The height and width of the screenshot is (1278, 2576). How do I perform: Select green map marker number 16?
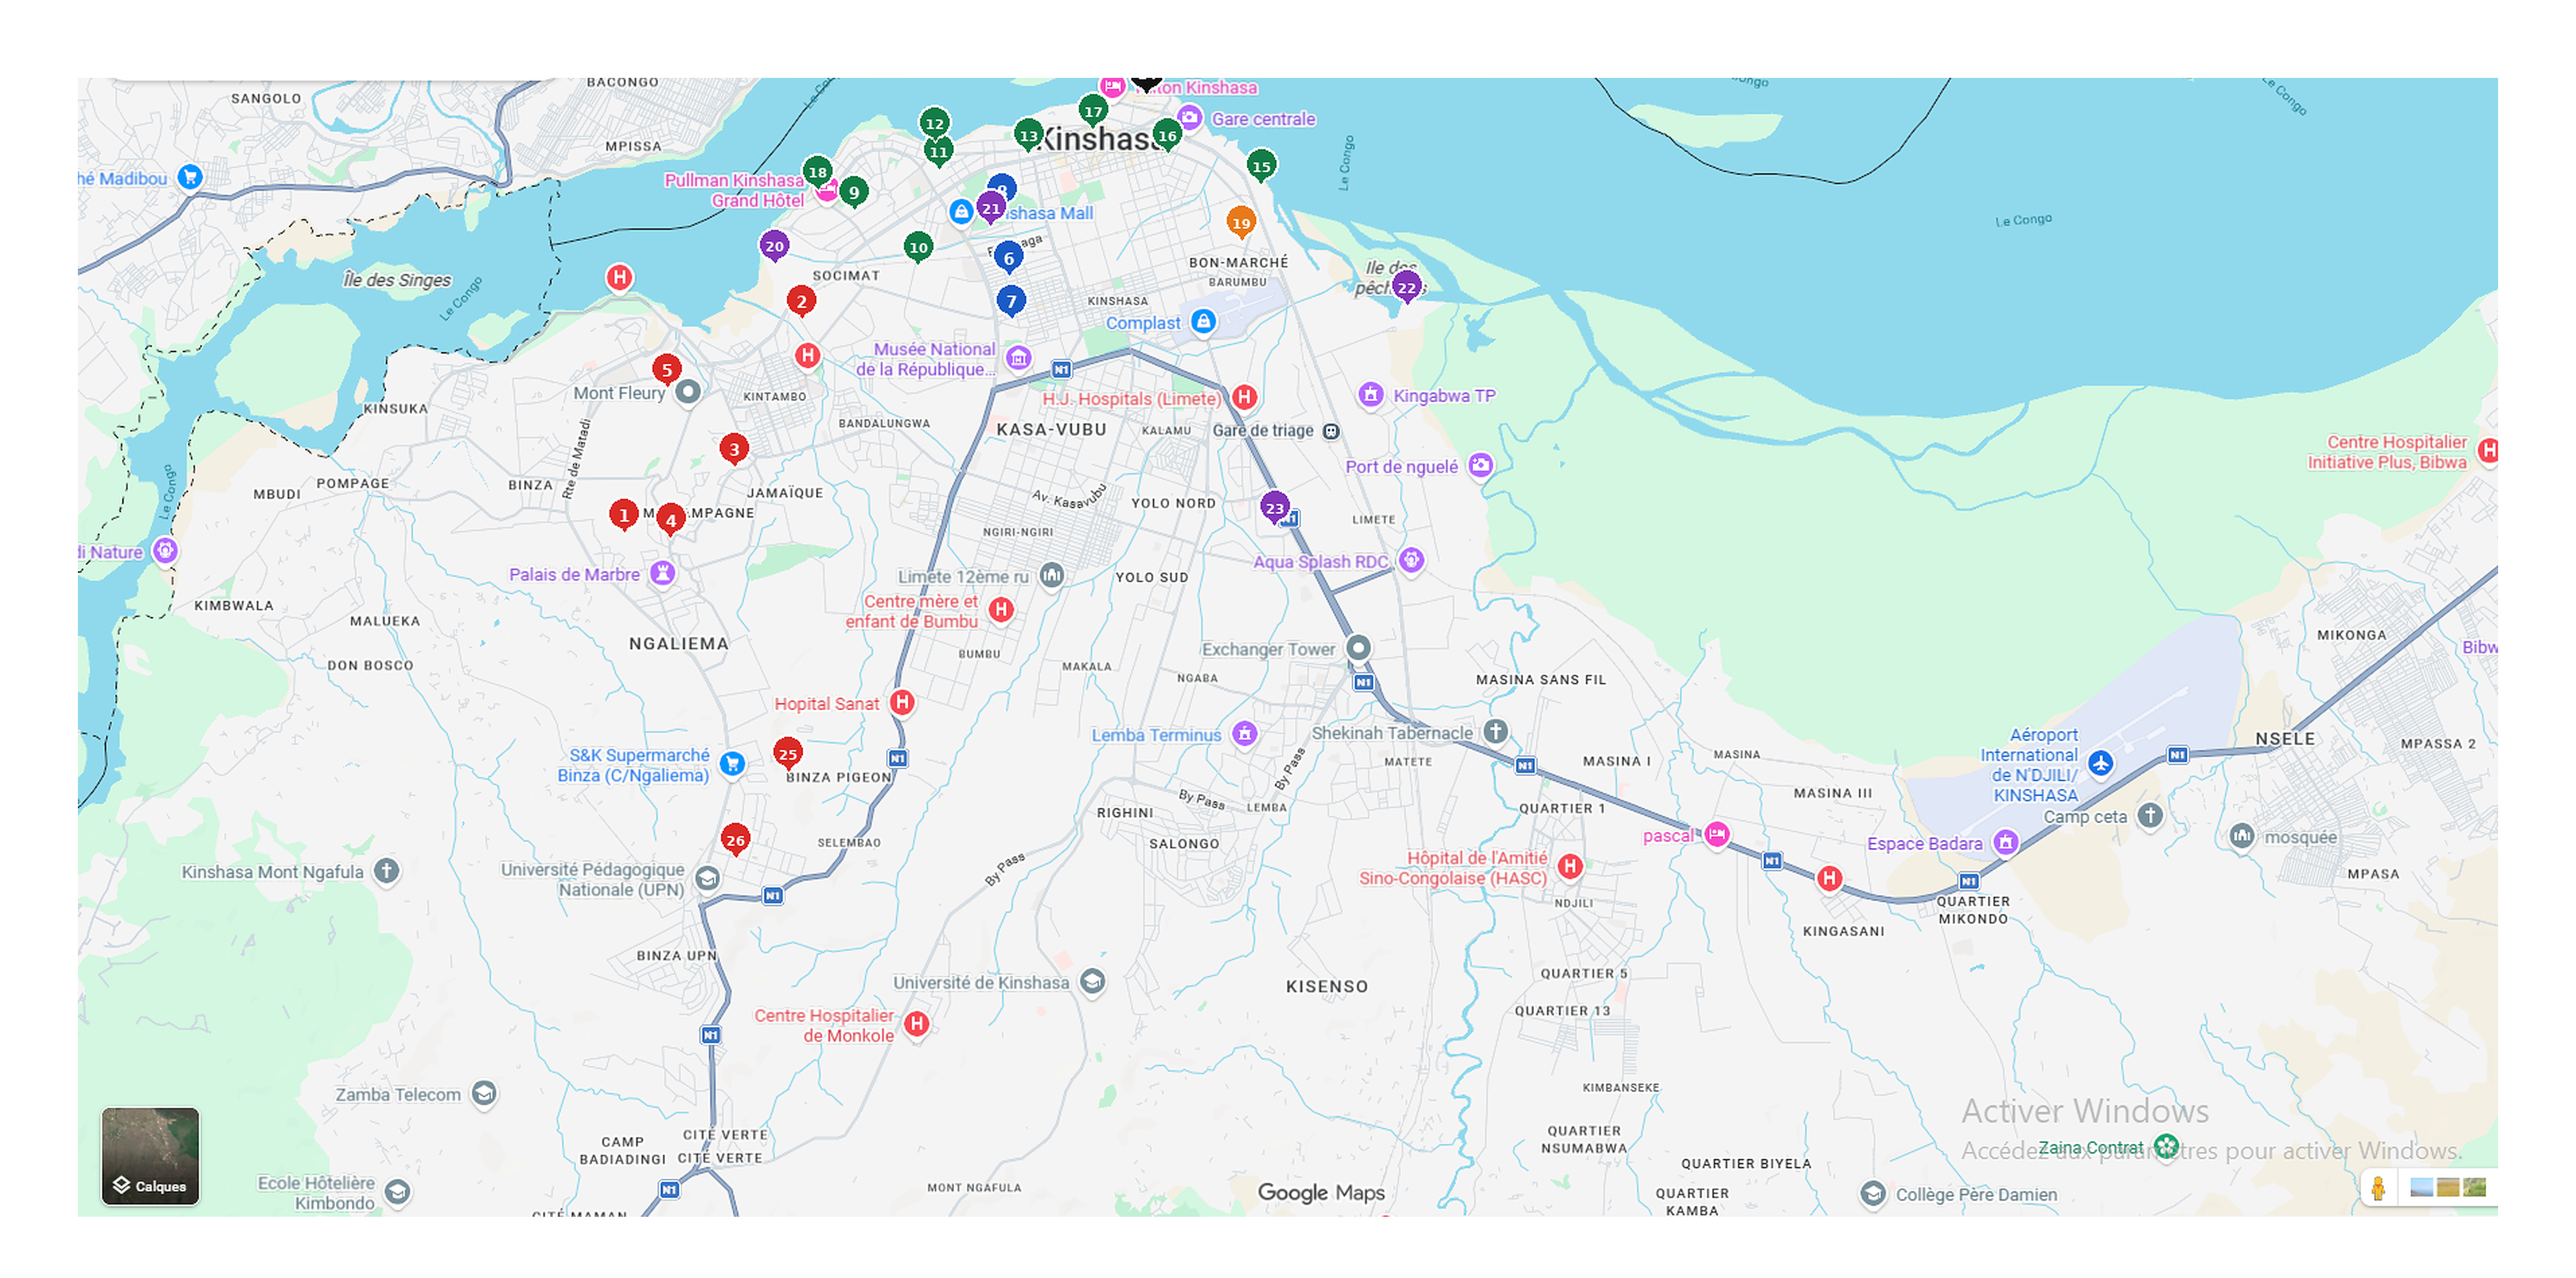pos(1167,135)
